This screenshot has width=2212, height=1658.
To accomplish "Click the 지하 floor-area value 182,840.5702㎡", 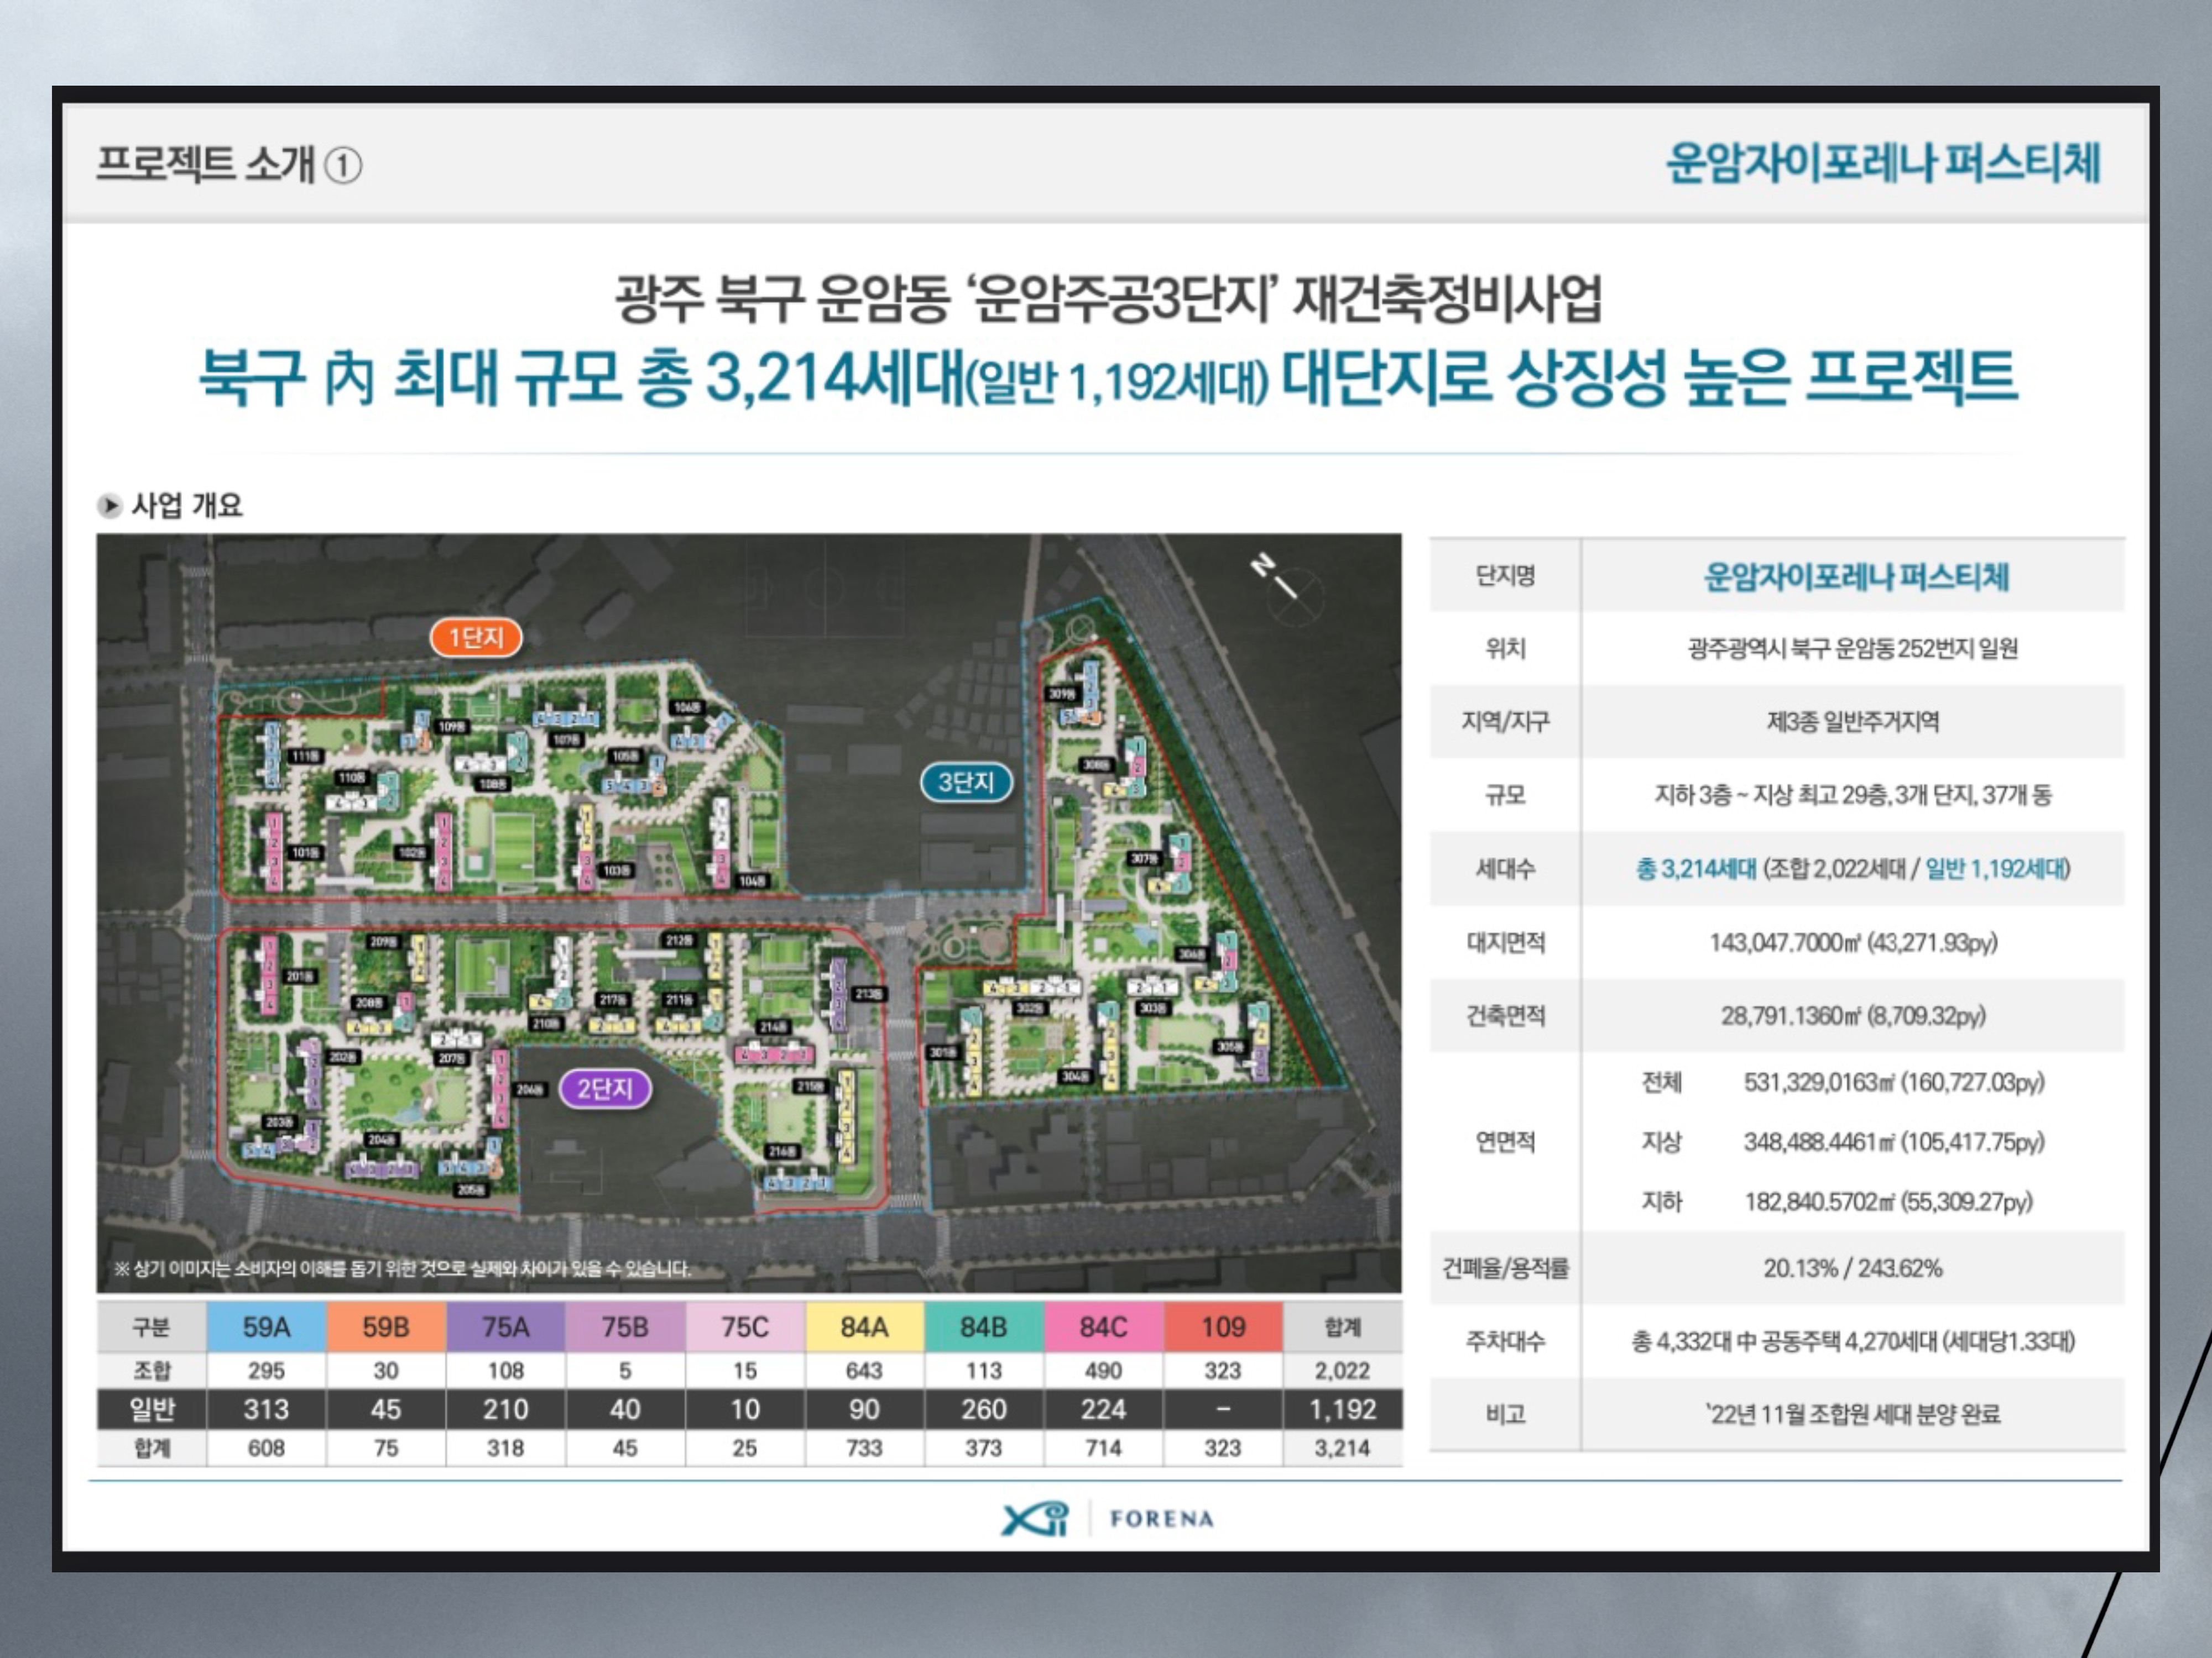I will (x=1888, y=1201).
